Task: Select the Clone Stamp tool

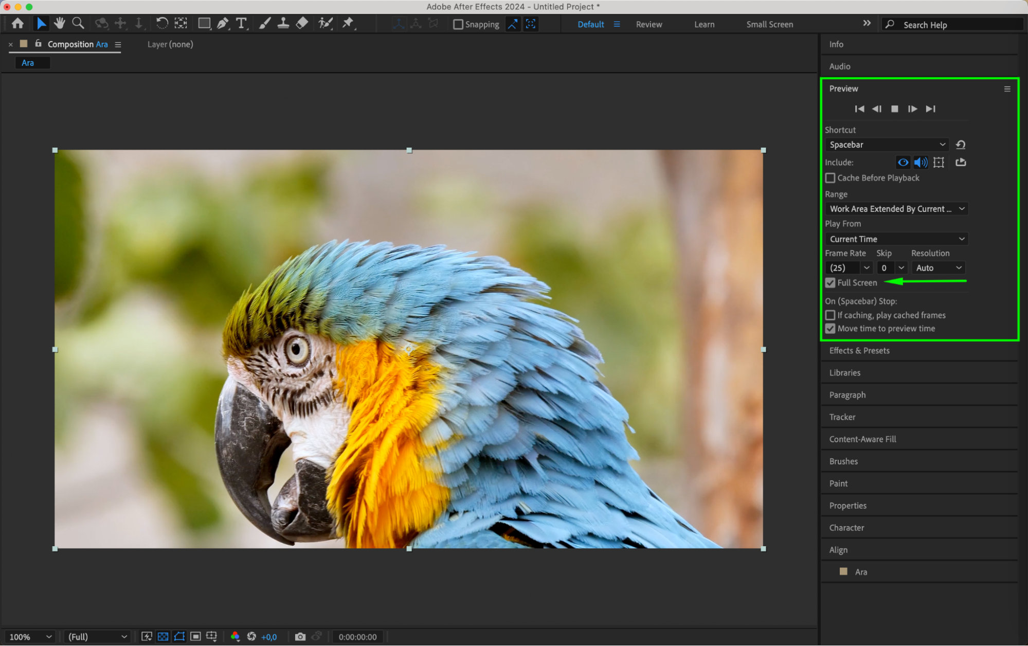Action: click(x=283, y=23)
